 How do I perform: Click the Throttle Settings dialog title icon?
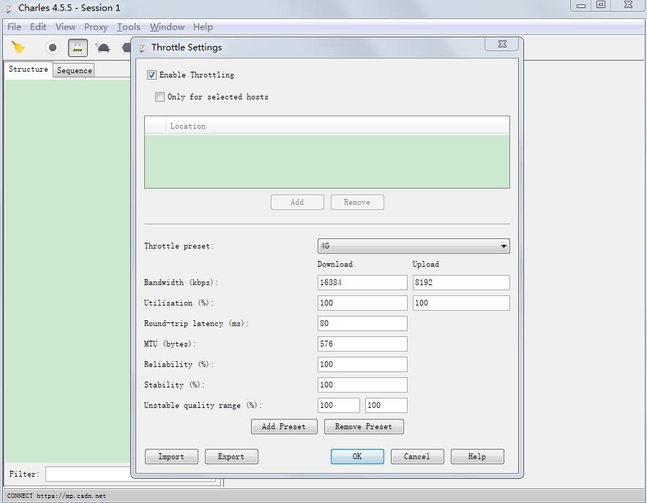(x=141, y=48)
